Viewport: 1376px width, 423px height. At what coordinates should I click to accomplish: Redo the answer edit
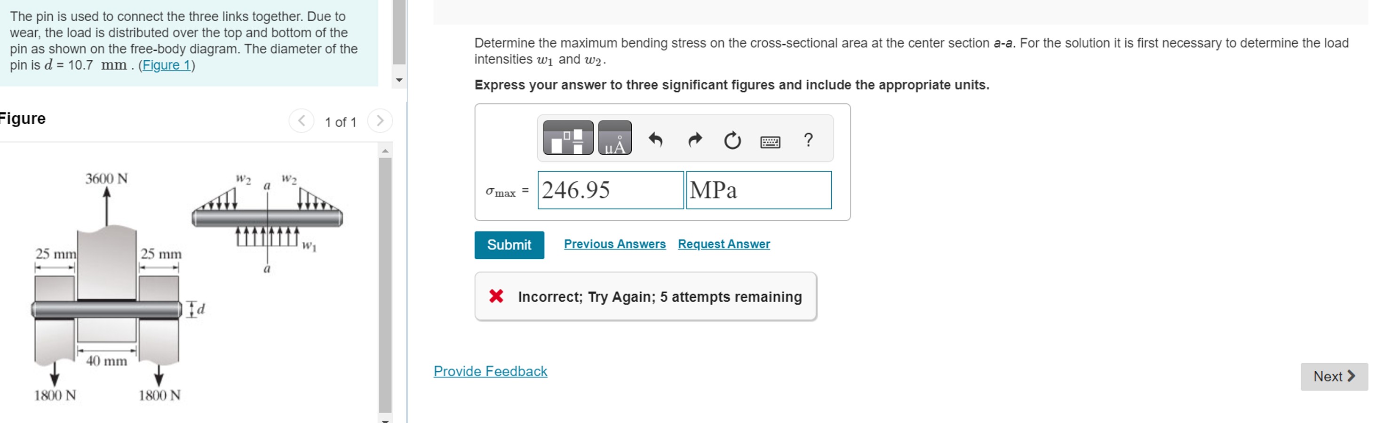[x=694, y=140]
